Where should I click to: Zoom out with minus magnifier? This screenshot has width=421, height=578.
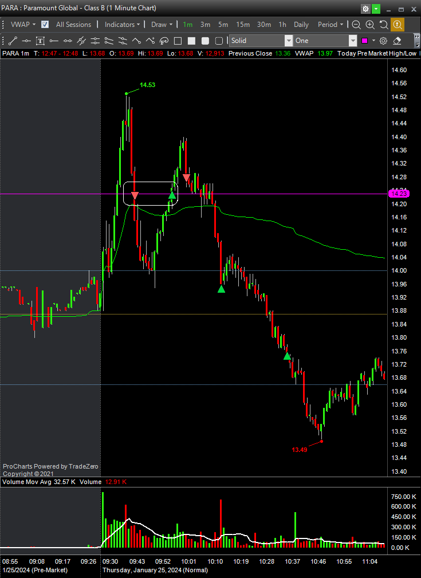point(356,25)
